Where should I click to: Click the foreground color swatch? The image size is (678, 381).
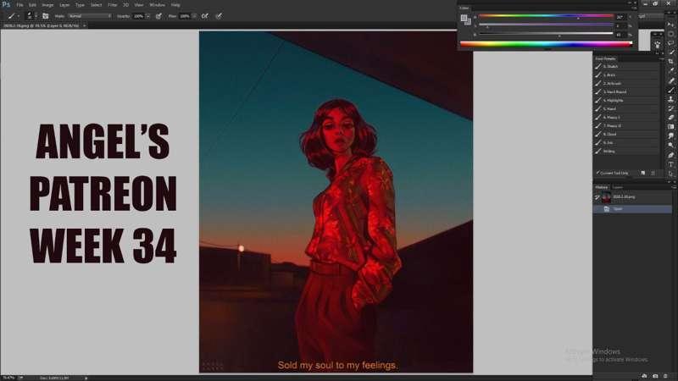(x=464, y=18)
